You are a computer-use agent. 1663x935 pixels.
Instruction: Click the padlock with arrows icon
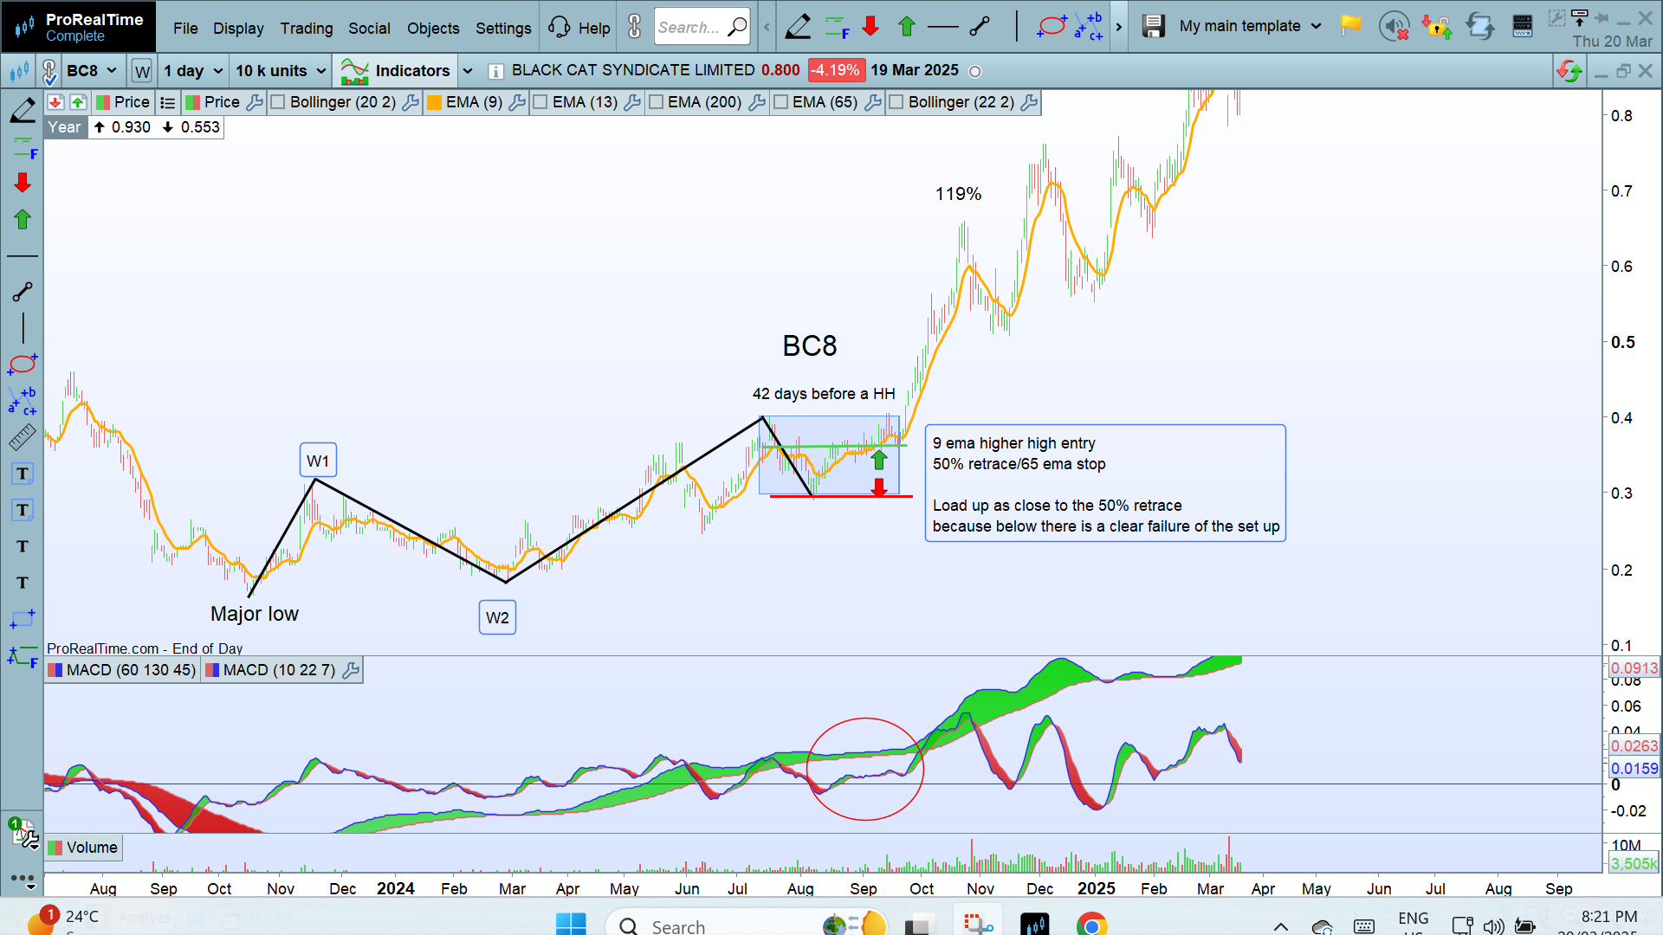point(1437,27)
